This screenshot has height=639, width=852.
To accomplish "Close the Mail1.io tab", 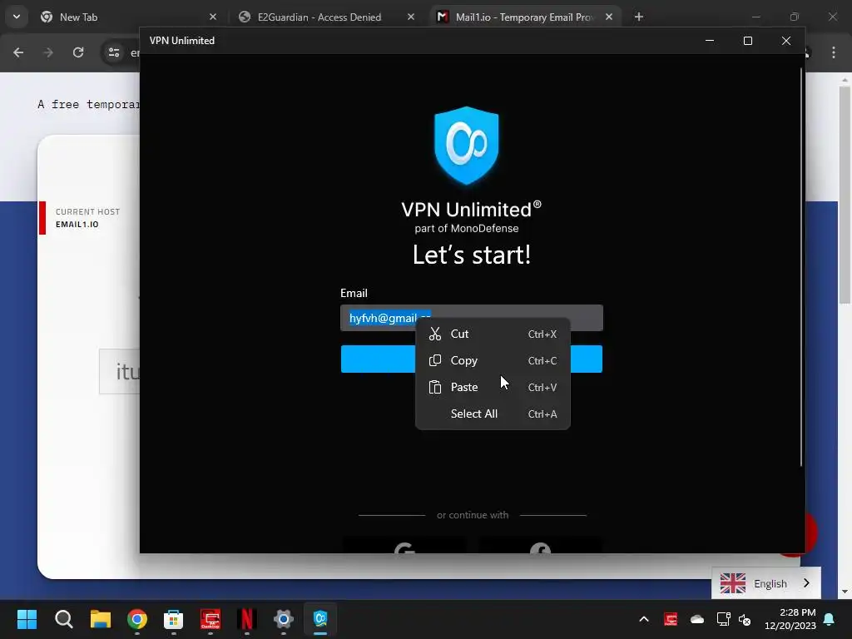I will click(x=609, y=17).
